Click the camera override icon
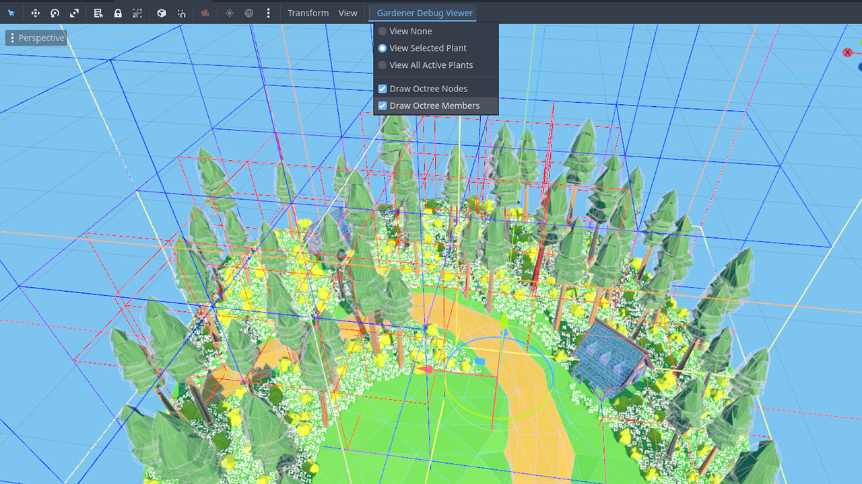Image resolution: width=862 pixels, height=484 pixels. tap(205, 13)
